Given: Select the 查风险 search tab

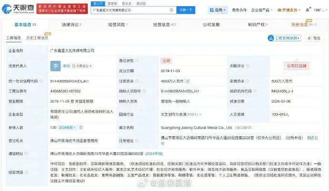Looking at the screenshot, I should (141, 4).
